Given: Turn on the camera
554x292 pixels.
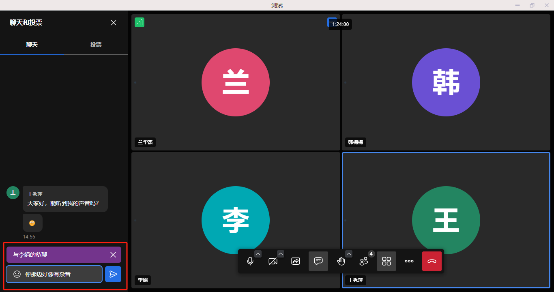Looking at the screenshot, I should (x=273, y=261).
